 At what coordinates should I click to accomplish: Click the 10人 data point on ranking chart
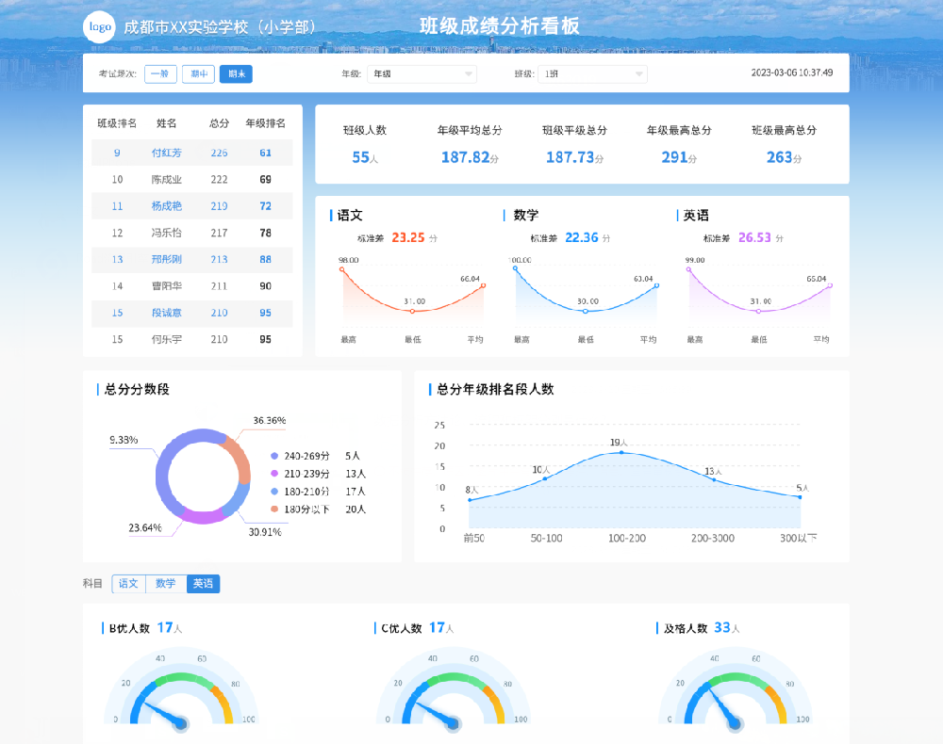545,478
